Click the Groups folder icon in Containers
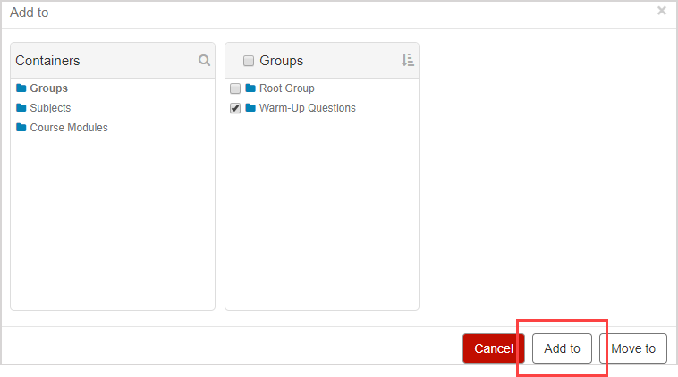The image size is (678, 377). pos(21,88)
